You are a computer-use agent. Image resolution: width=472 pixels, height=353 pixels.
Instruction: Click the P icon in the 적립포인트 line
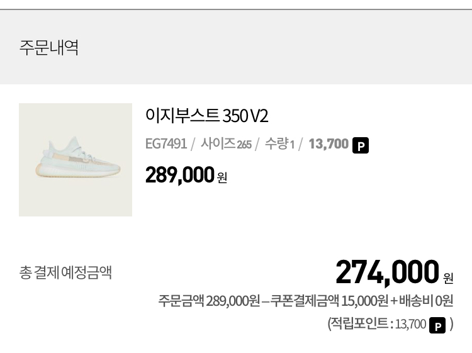[437, 325]
